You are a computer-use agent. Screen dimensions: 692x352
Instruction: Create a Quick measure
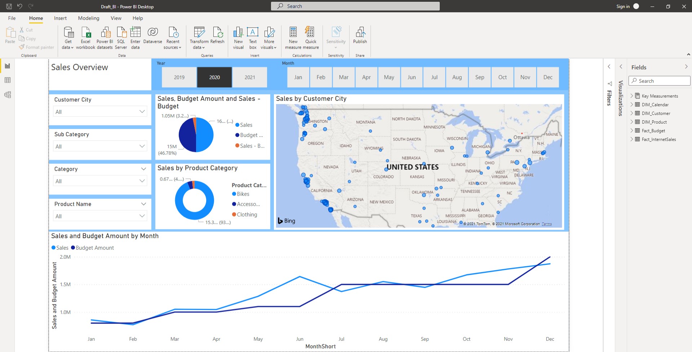tap(311, 38)
